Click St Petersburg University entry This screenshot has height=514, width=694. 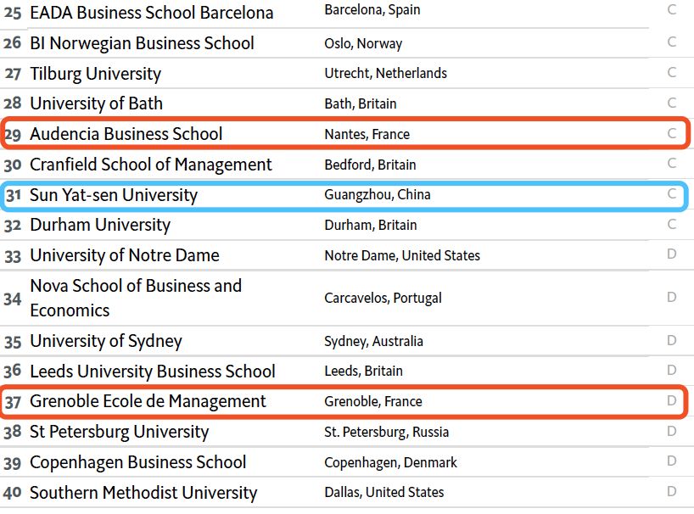pyautogui.click(x=119, y=432)
